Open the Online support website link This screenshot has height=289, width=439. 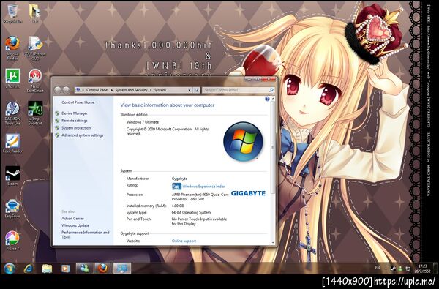coord(184,241)
